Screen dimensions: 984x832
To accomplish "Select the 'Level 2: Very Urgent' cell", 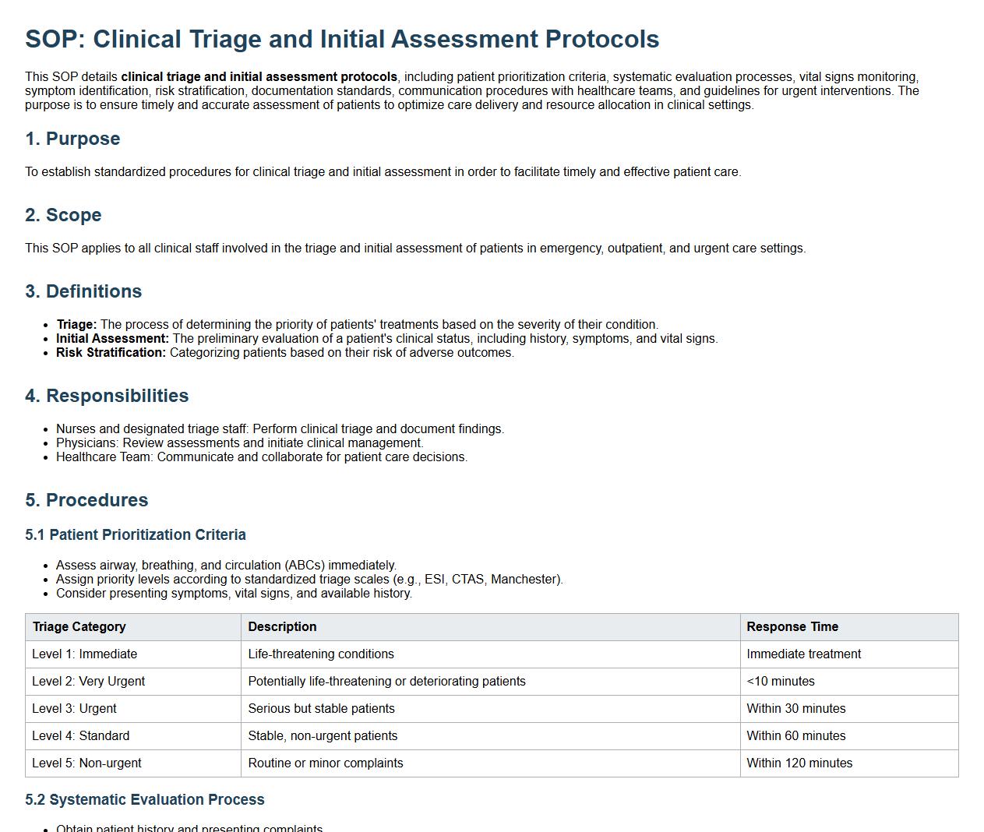I will [88, 681].
